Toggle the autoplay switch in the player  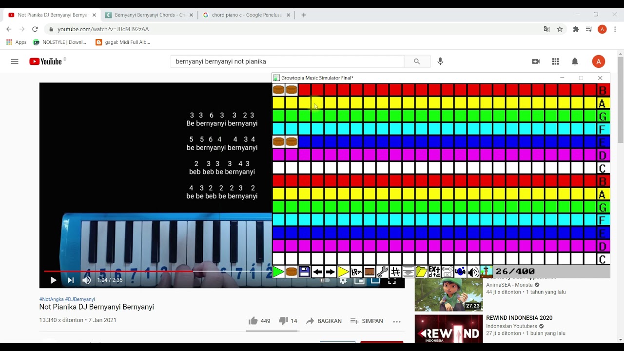click(325, 280)
